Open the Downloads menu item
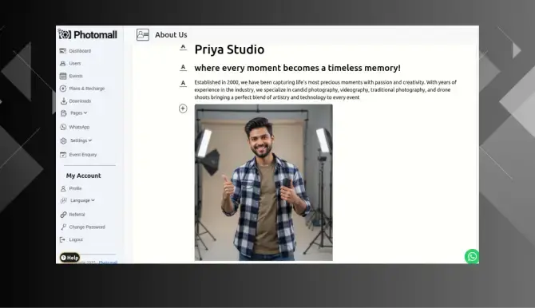 (80, 101)
